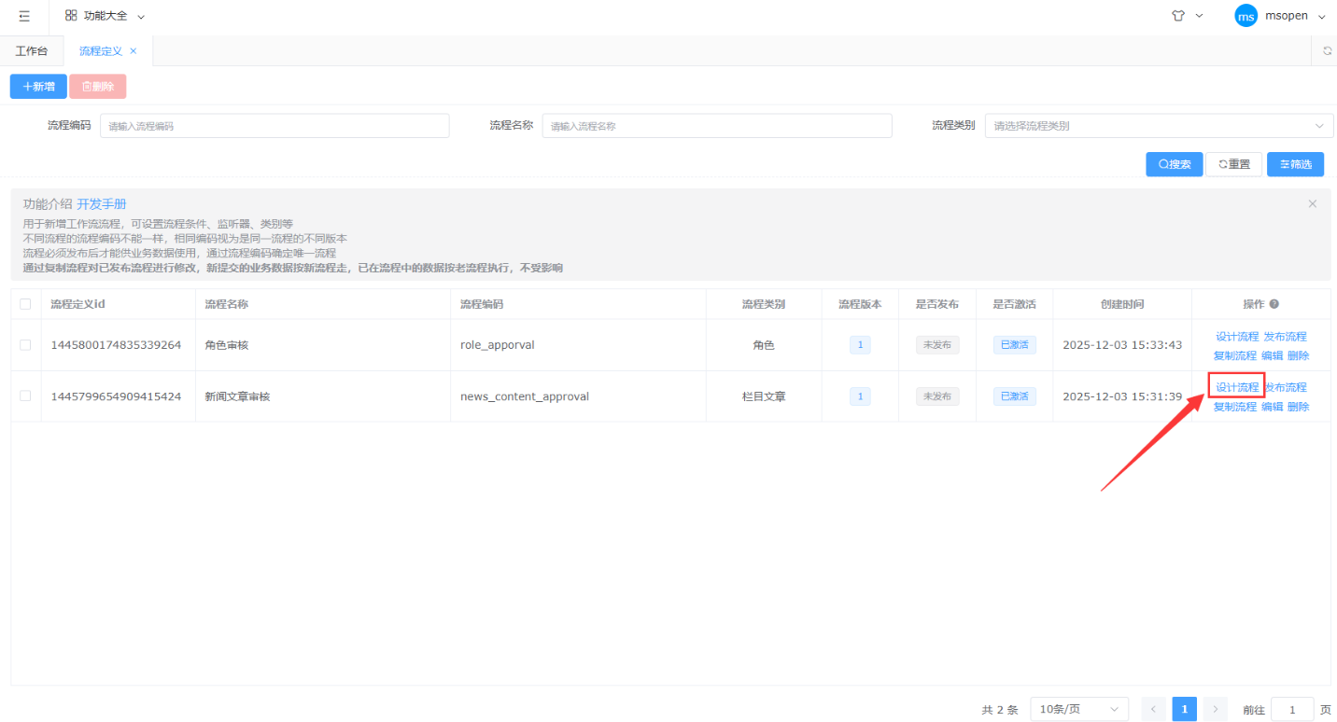The image size is (1337, 722).
Task: Click 发布流程 for 角色审核 row
Action: tap(1285, 337)
